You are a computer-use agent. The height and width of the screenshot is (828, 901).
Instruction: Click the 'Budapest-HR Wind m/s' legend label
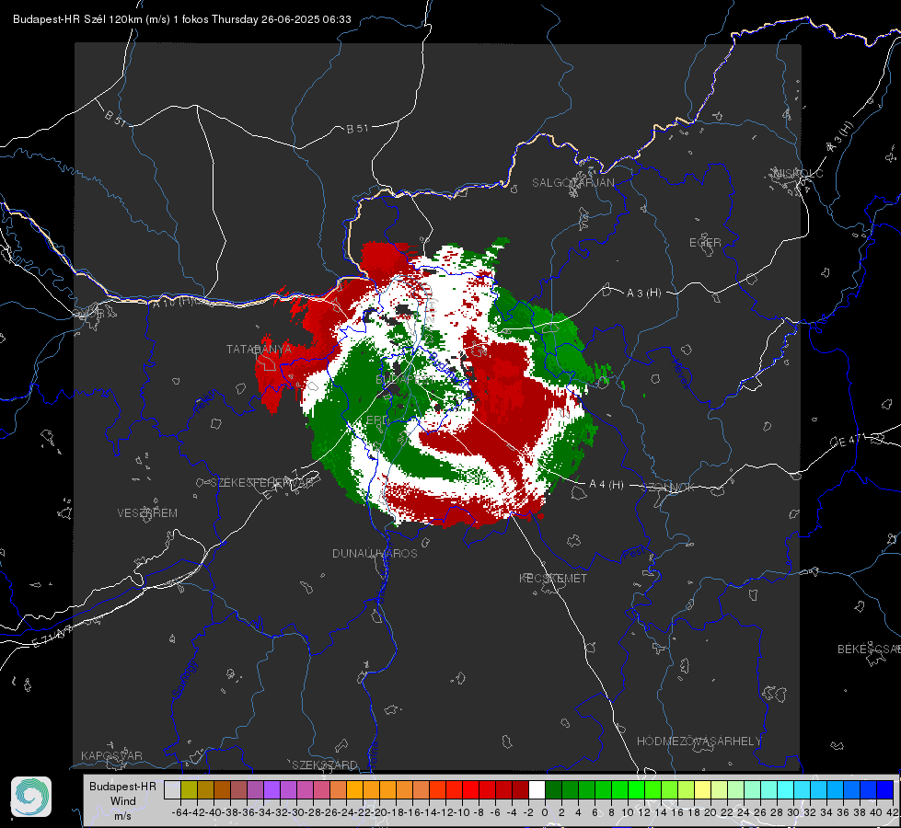click(122, 800)
